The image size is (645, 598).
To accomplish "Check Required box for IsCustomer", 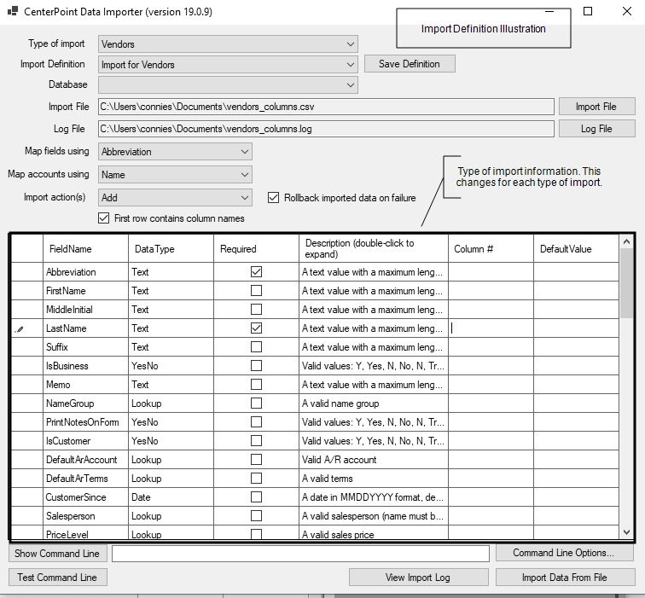I will point(256,441).
